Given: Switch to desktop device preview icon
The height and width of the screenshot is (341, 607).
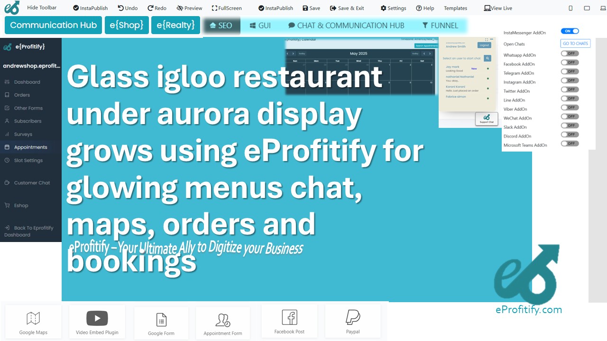Looking at the screenshot, I should coord(603,8).
